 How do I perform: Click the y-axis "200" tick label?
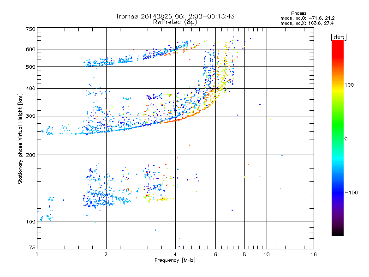[30, 155]
